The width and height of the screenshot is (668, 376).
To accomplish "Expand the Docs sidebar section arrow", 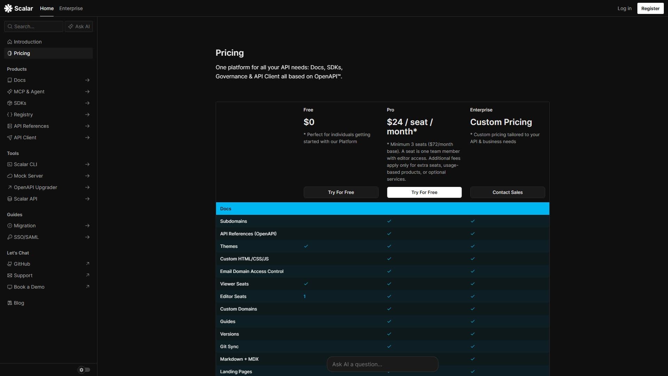I will [87, 80].
